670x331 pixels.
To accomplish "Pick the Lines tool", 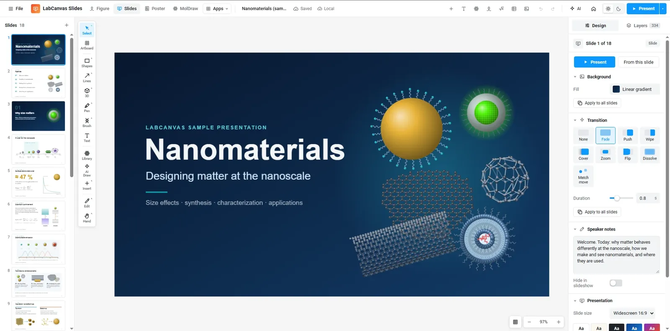I will pos(87,78).
